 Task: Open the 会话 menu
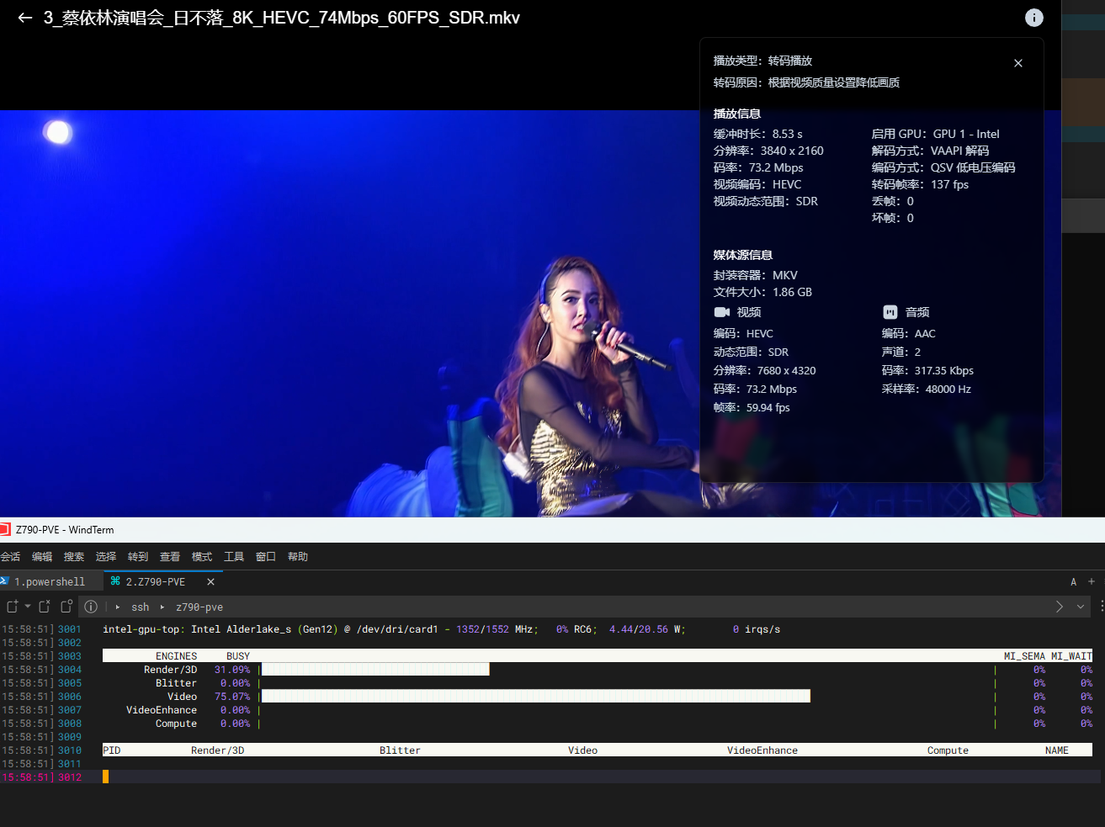pos(10,557)
